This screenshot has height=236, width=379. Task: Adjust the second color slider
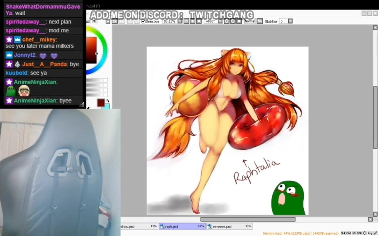(97, 85)
